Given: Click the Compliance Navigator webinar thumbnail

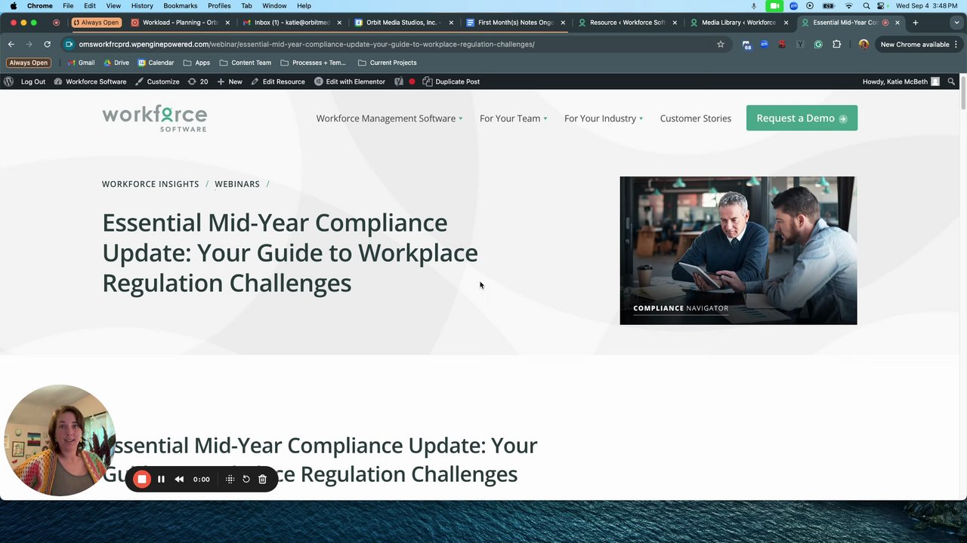Looking at the screenshot, I should tap(738, 250).
